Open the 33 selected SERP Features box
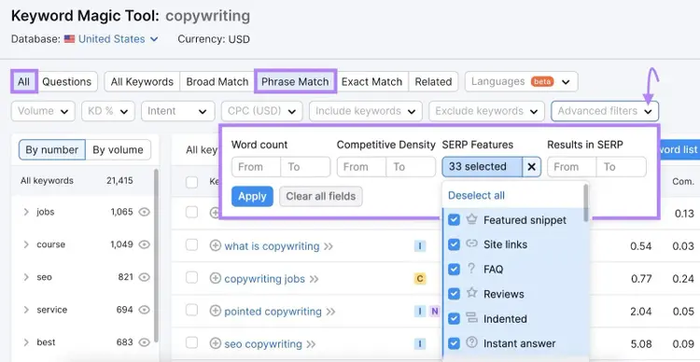 tap(483, 167)
